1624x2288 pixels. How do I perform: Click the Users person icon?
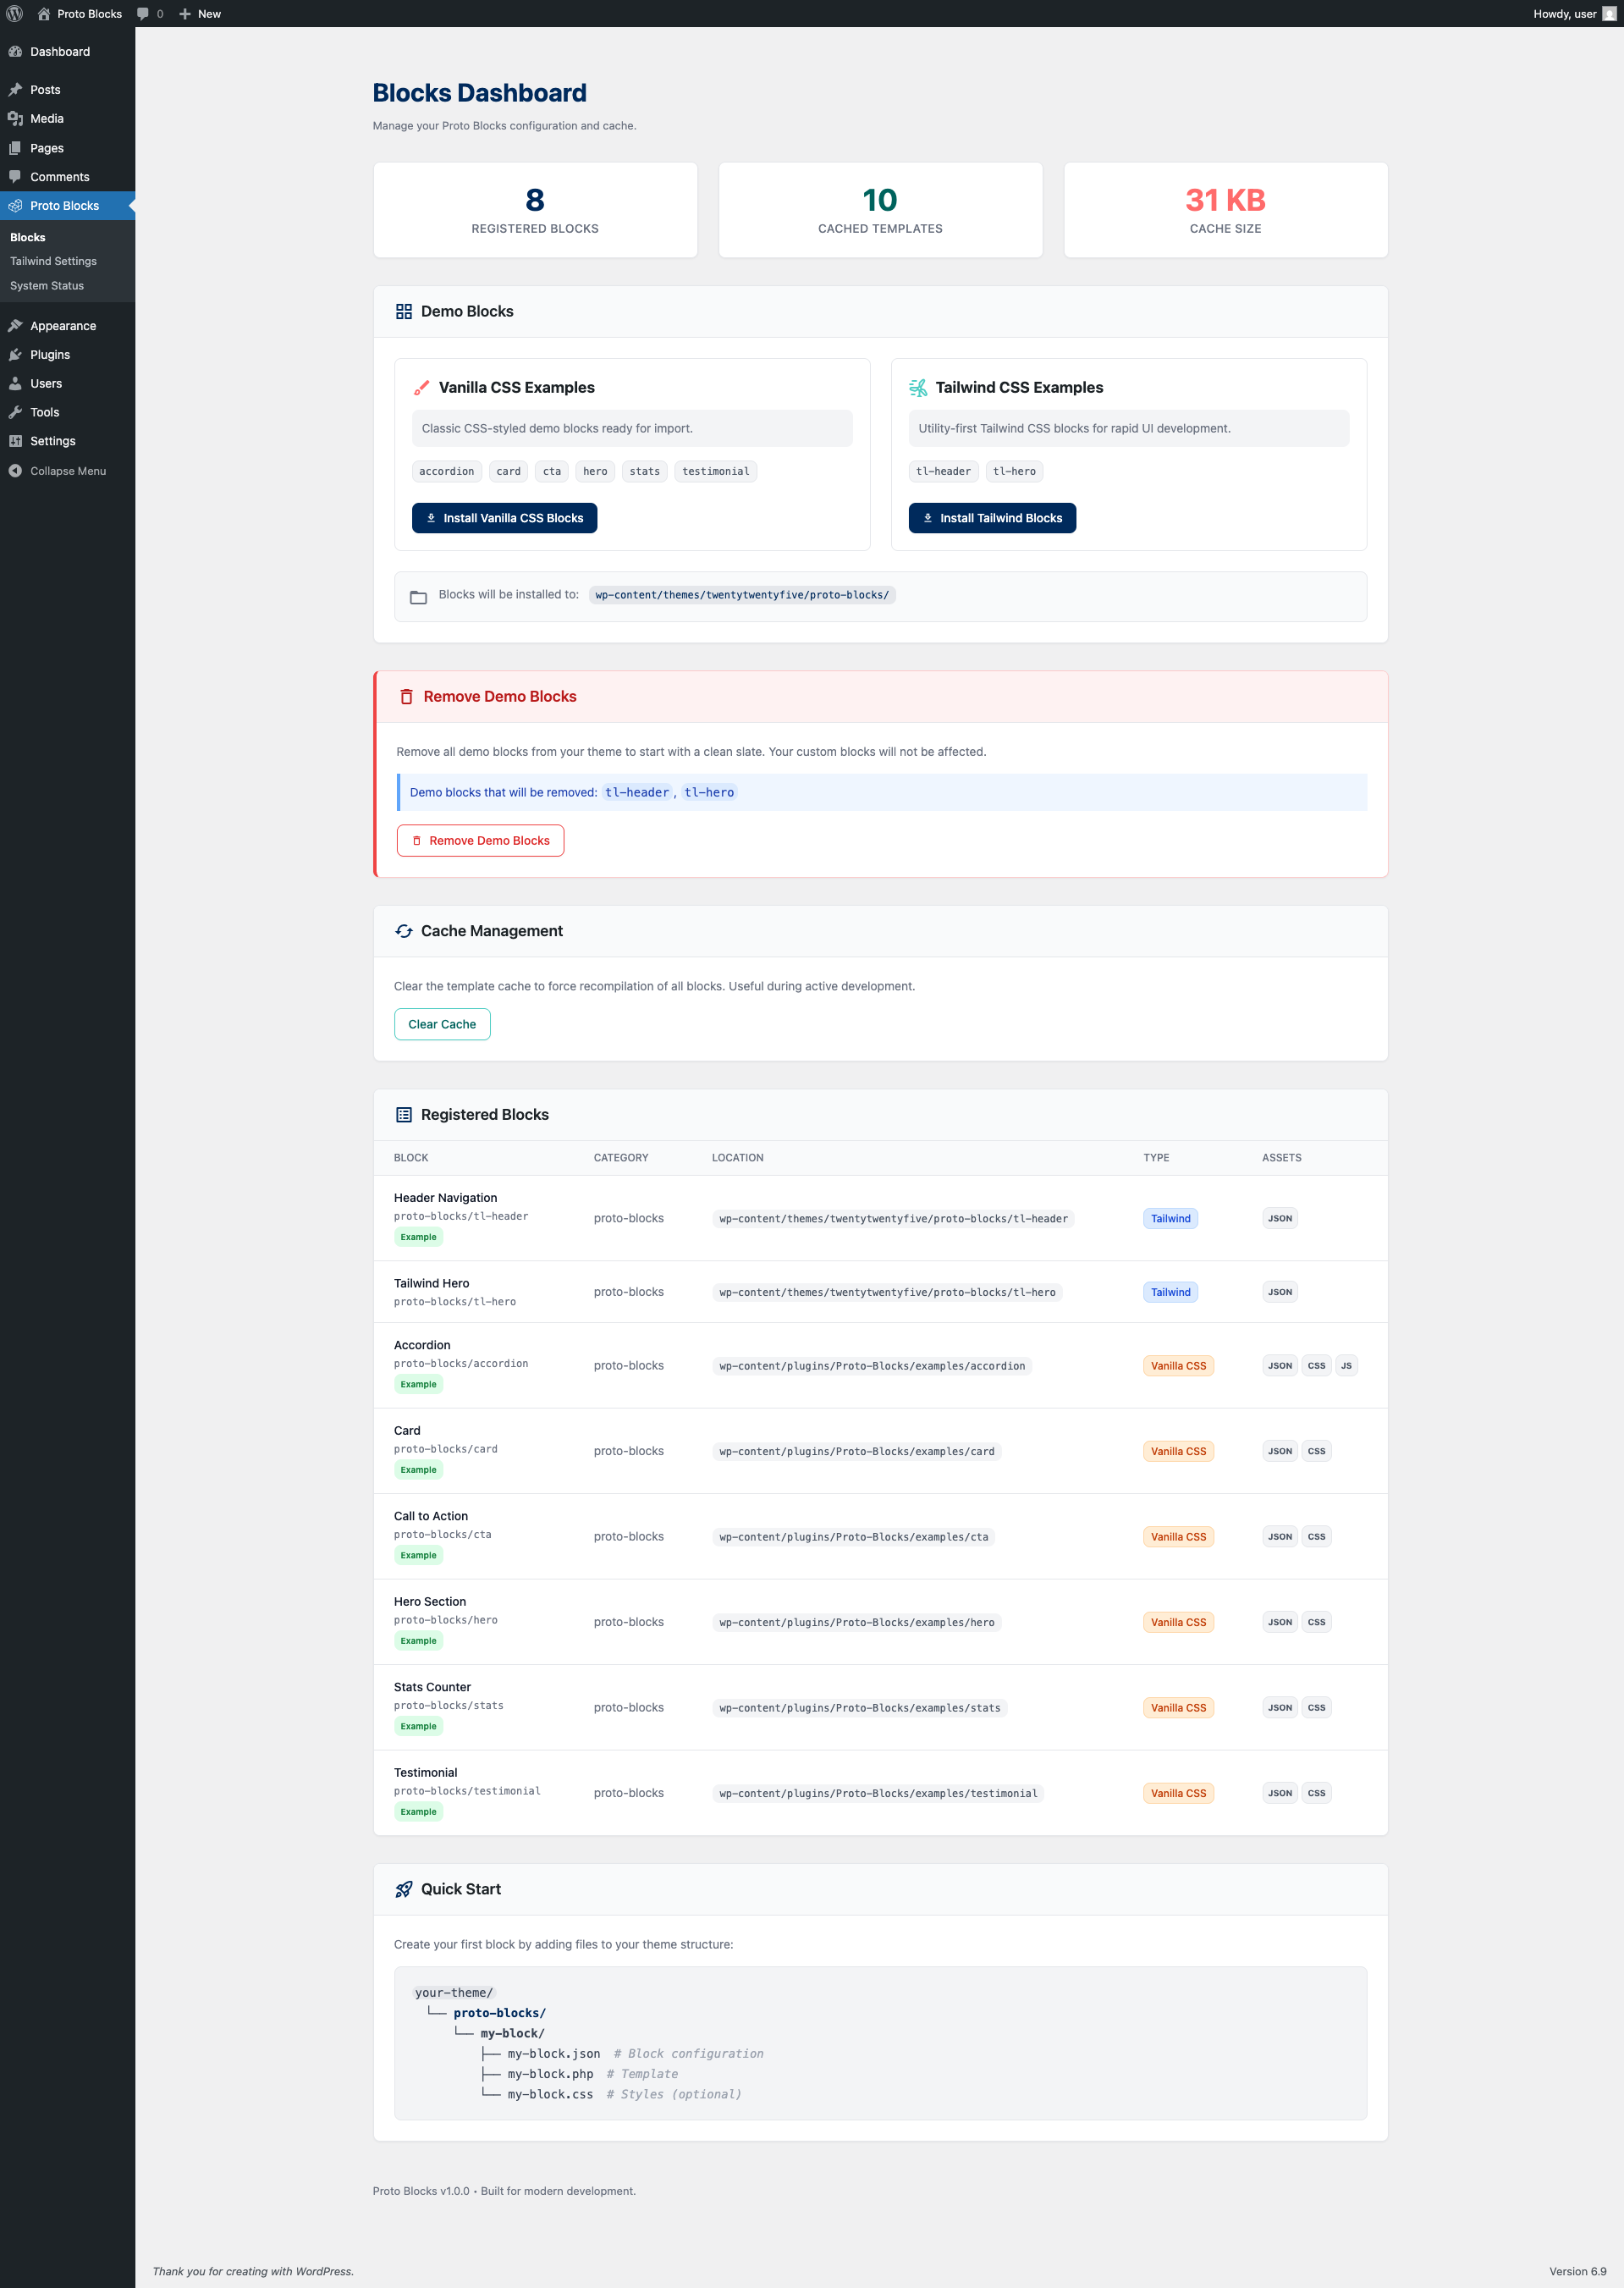15,384
